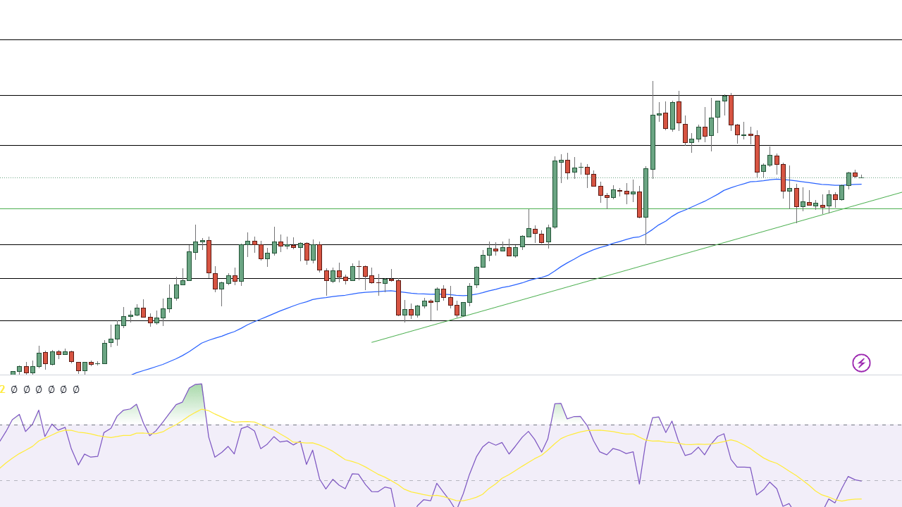Click the purple lightning bolt icon
The width and height of the screenshot is (902, 507).
[861, 363]
